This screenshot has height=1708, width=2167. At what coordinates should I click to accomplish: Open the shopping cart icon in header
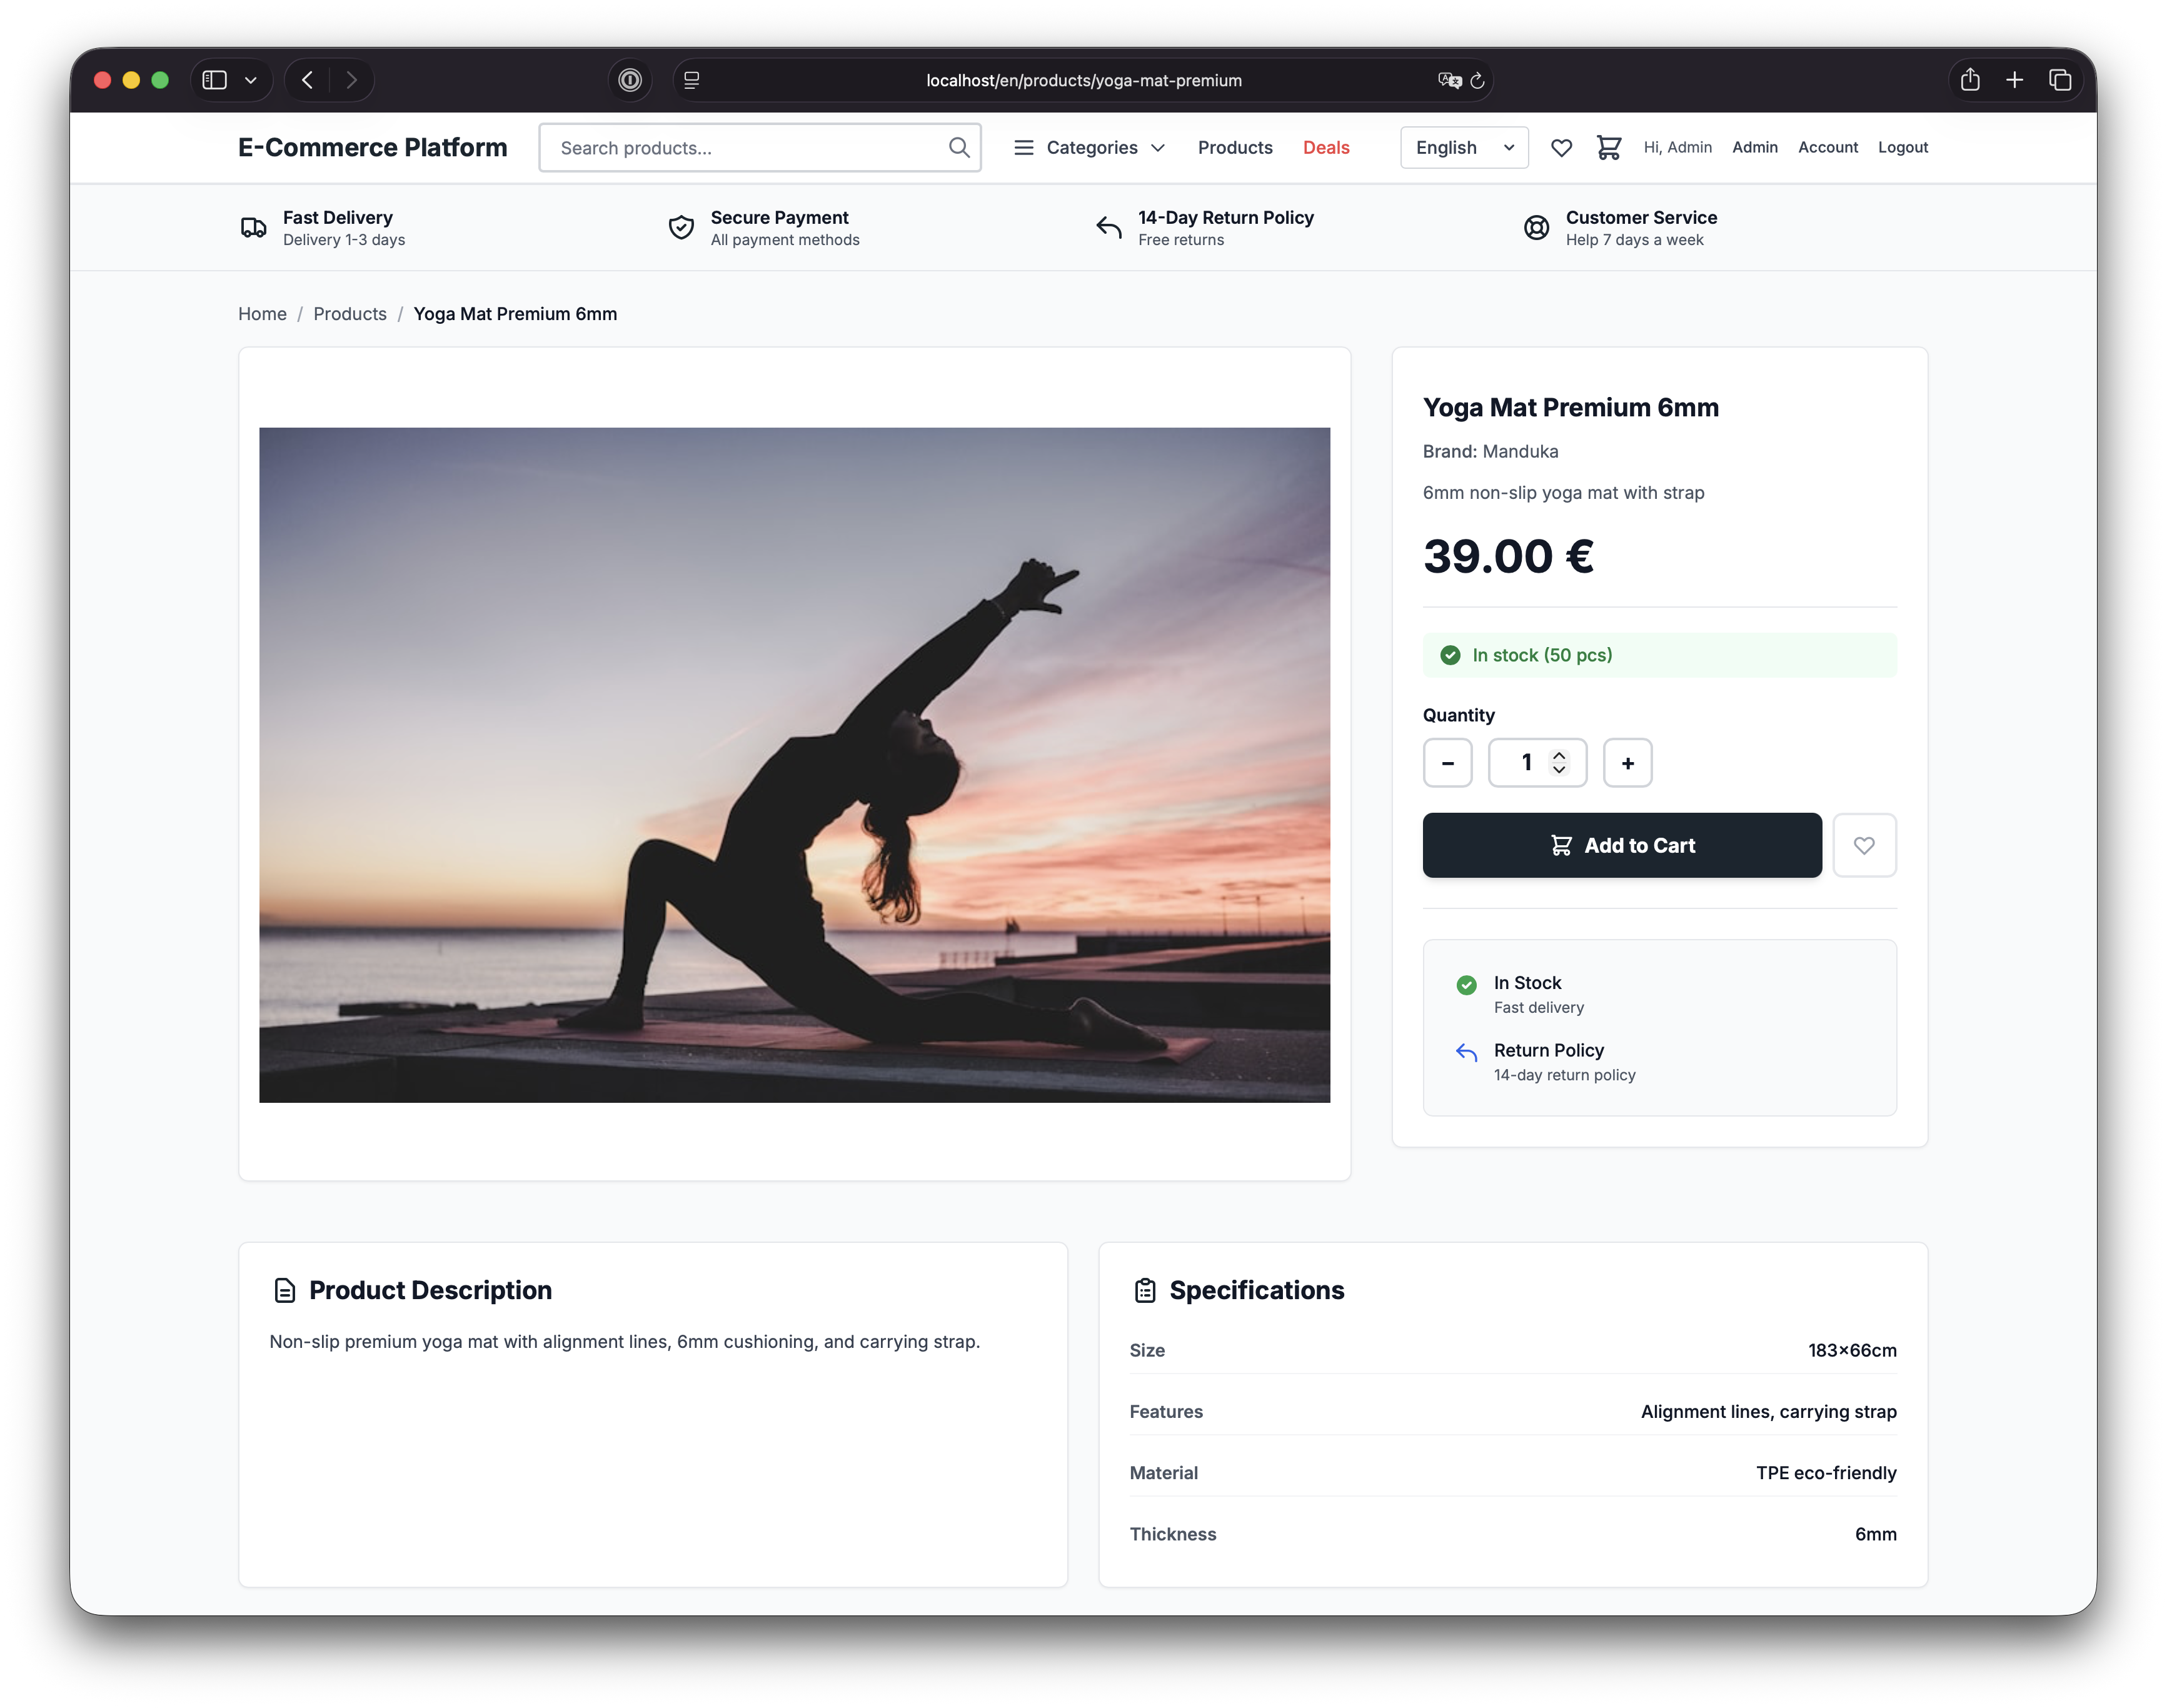(1608, 148)
